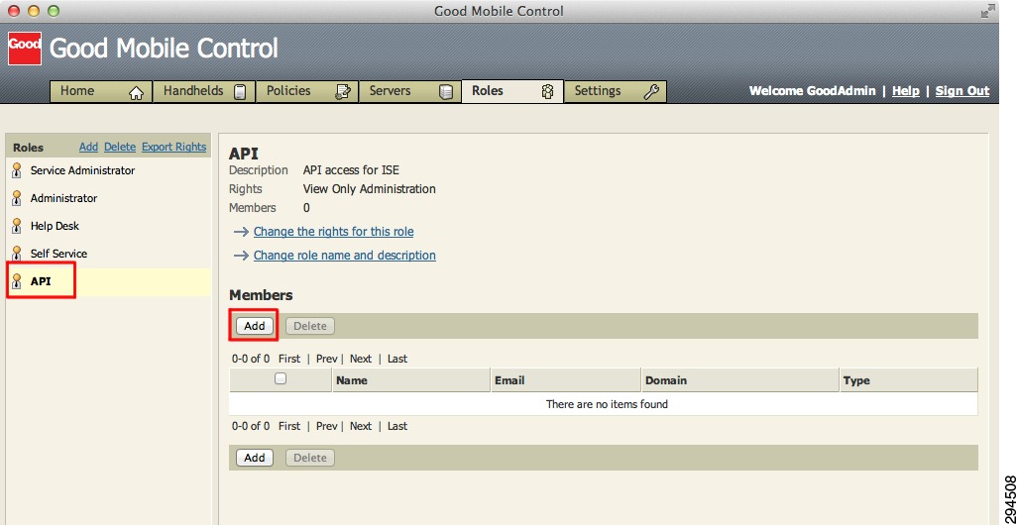Select the Roles tab
Image resolution: width=1017 pixels, height=525 pixels.
[512, 91]
